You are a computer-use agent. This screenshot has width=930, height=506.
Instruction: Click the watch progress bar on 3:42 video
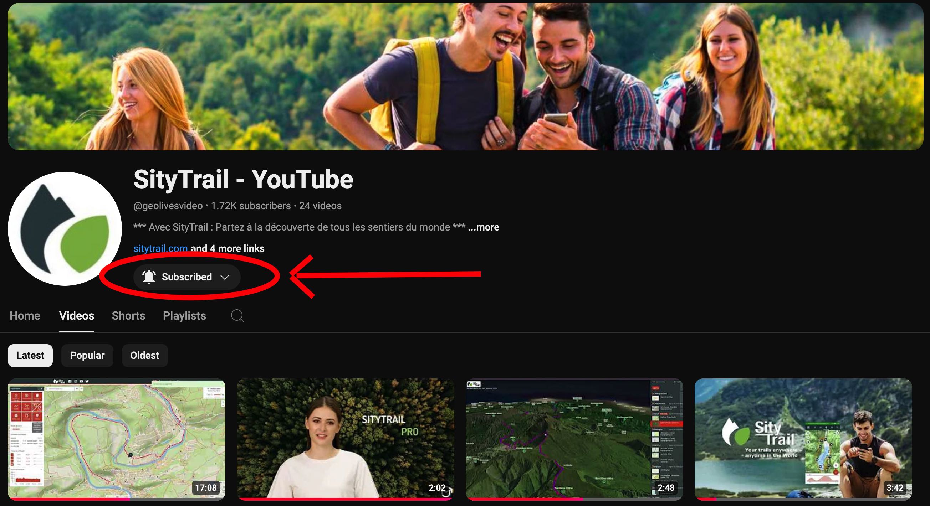coord(803,499)
